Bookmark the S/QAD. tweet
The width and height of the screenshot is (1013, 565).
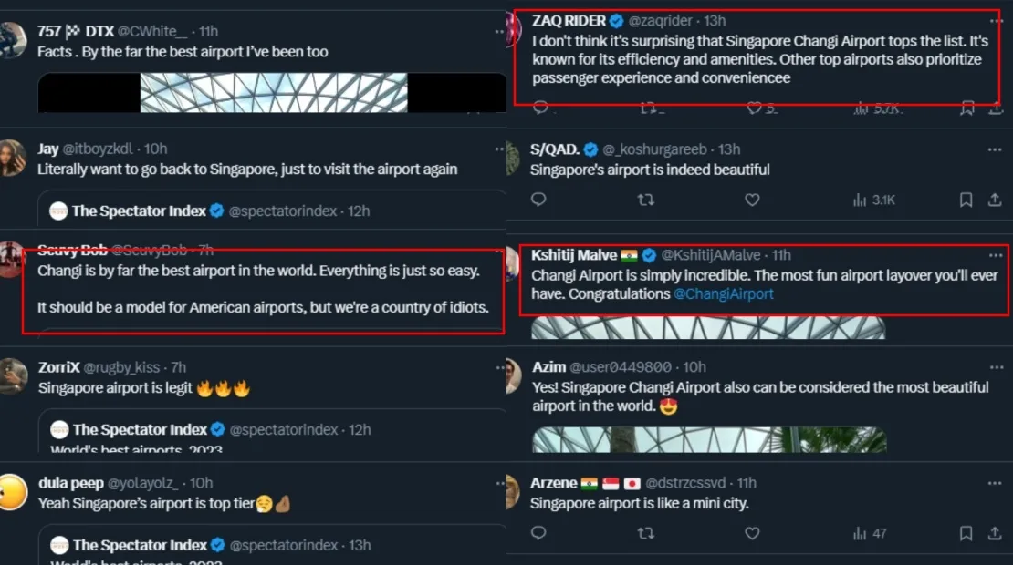pyautogui.click(x=966, y=200)
